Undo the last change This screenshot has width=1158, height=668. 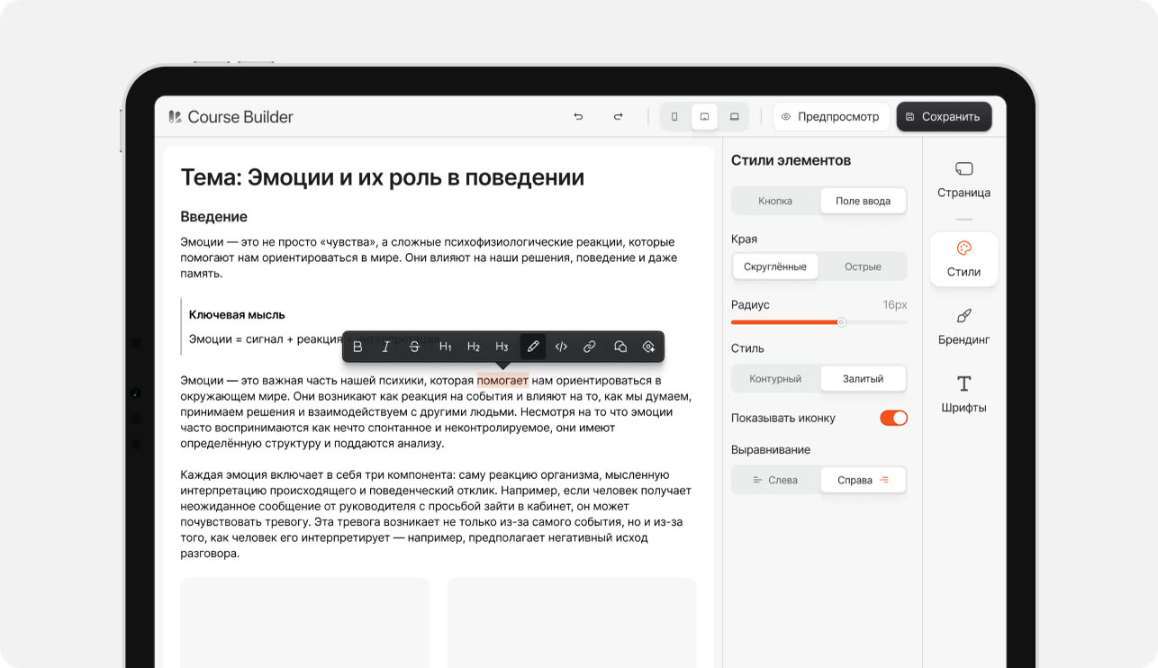[578, 117]
